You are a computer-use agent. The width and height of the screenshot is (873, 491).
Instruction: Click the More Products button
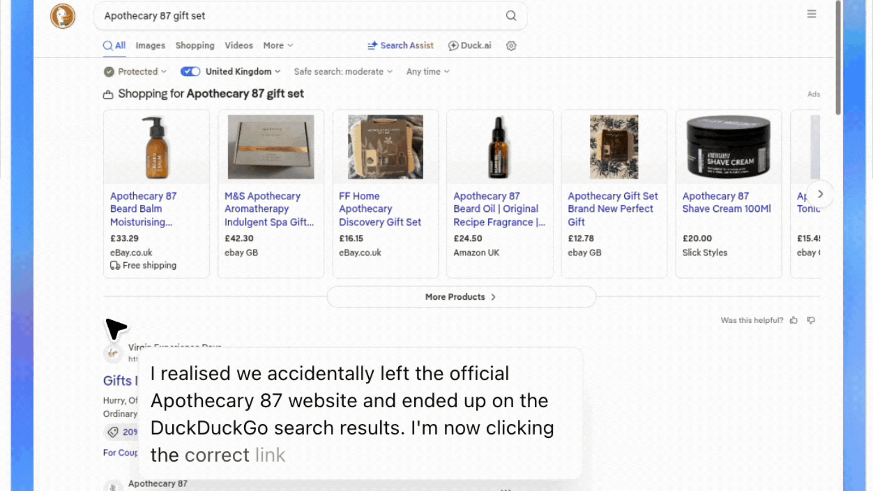pyautogui.click(x=461, y=296)
